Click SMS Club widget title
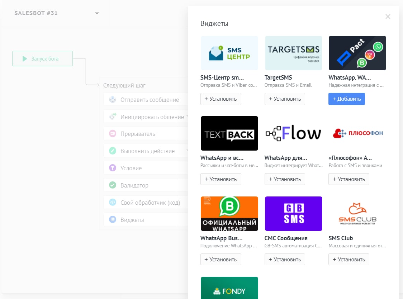 pyautogui.click(x=341, y=238)
